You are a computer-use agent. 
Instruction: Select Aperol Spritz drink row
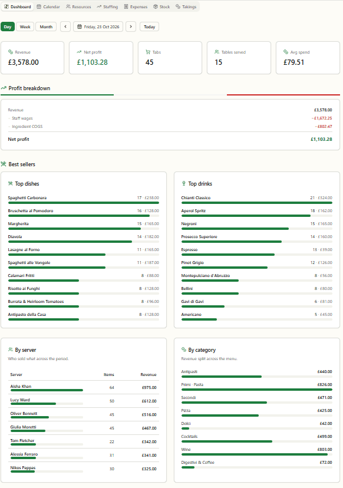(257, 213)
